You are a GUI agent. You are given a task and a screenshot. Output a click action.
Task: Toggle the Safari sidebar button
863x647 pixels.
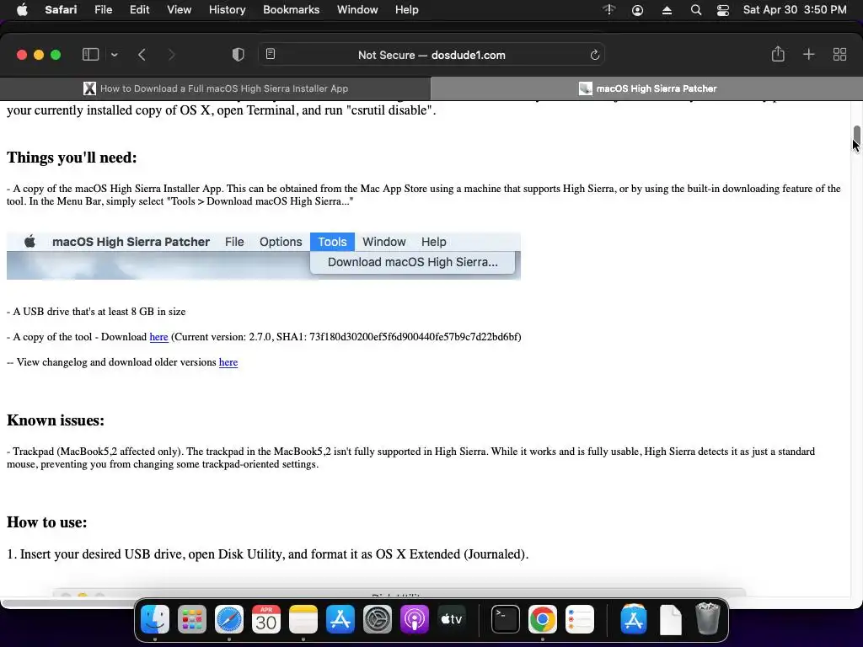point(90,55)
